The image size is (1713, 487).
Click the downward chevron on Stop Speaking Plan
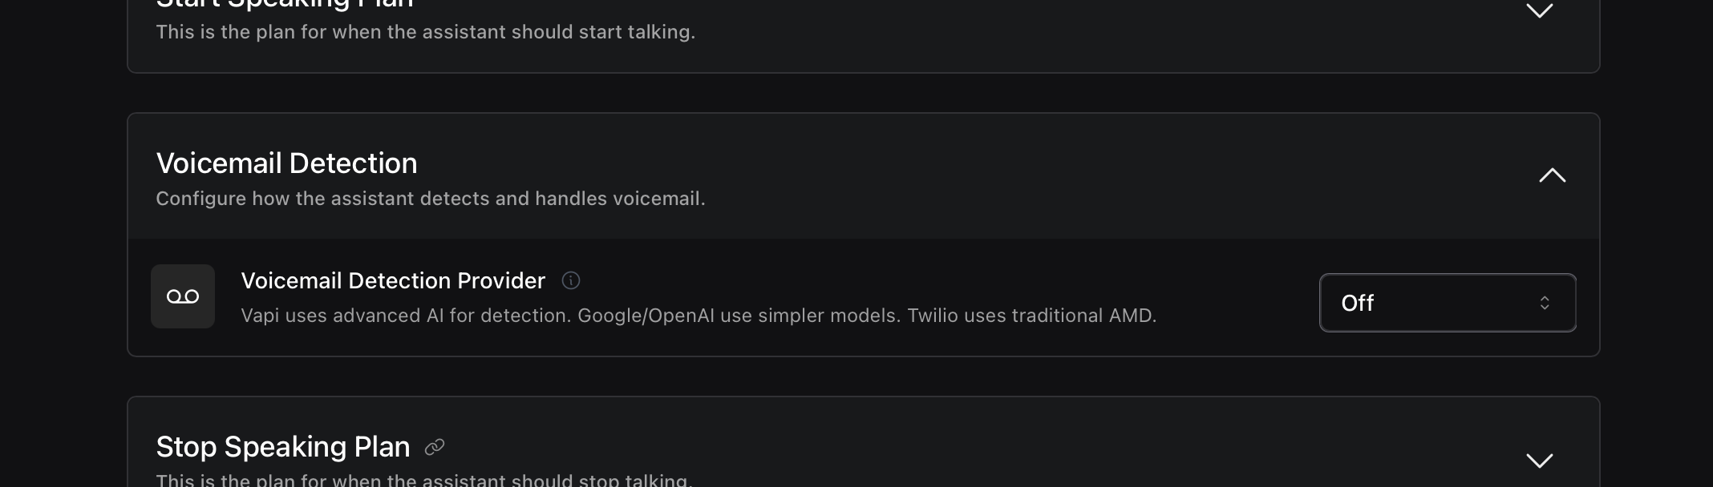(1539, 461)
